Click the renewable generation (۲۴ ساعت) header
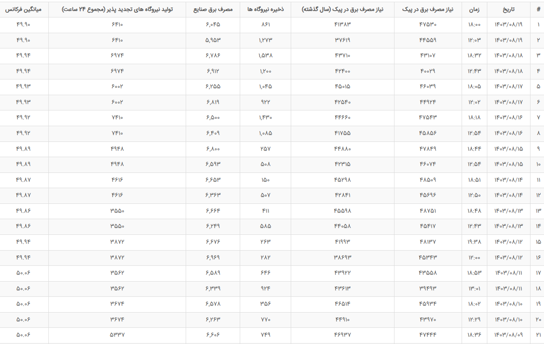This screenshot has width=544, height=344. [x=117, y=9]
